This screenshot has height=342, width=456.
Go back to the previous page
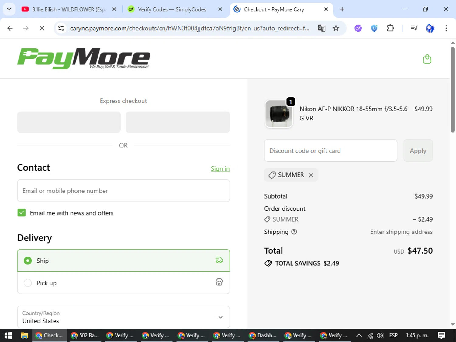(x=10, y=28)
